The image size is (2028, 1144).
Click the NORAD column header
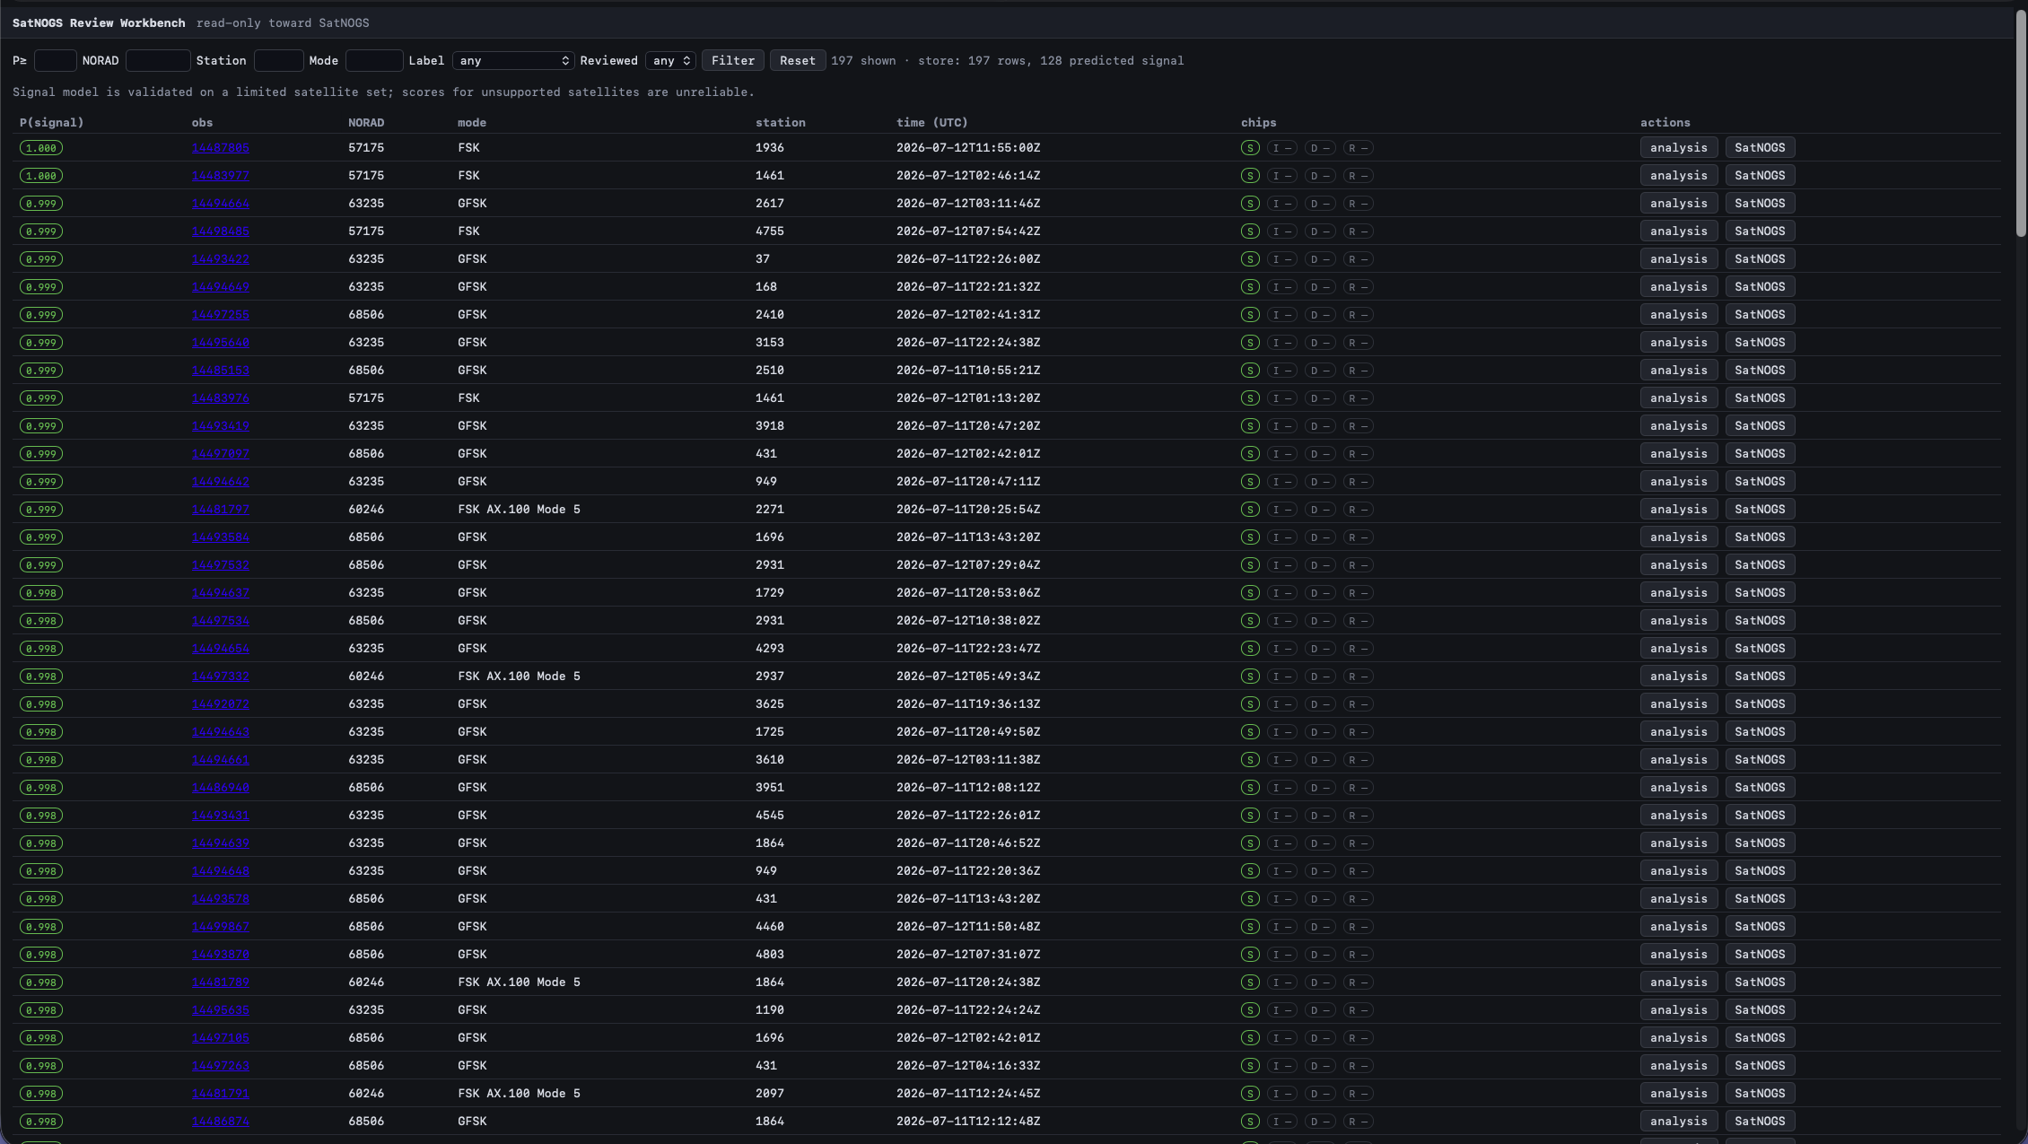pyautogui.click(x=366, y=123)
